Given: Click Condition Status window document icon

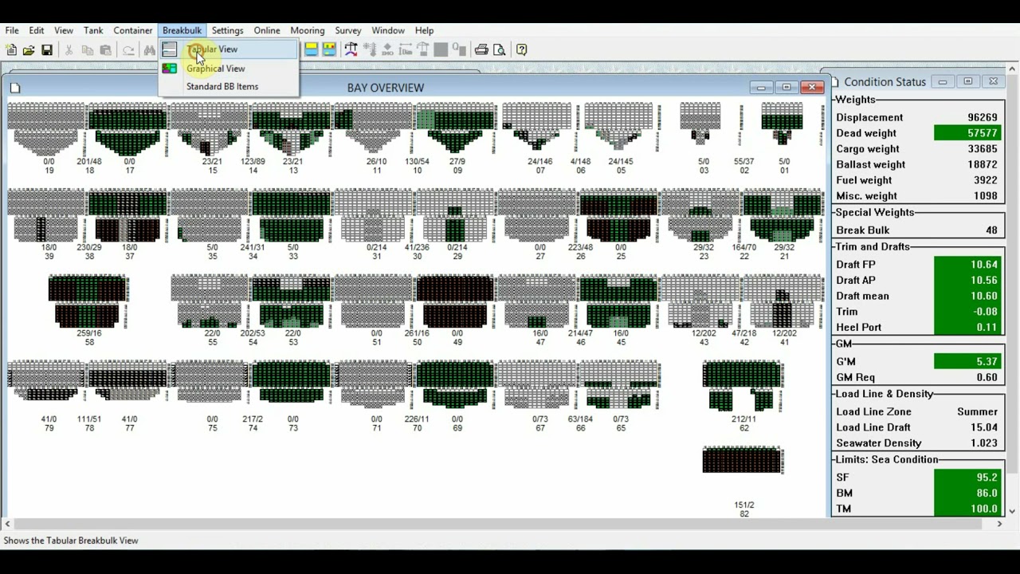Looking at the screenshot, I should coord(835,81).
